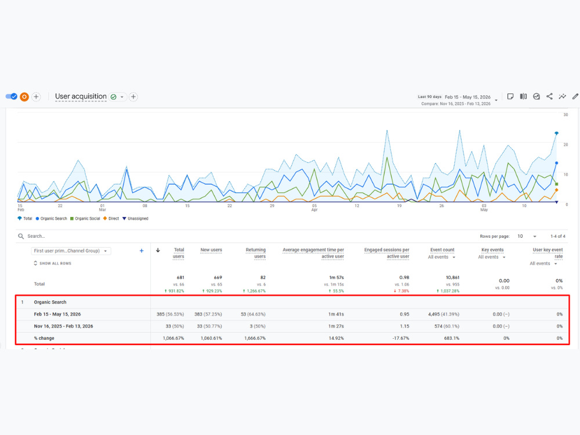Open Key events 'All events' dropdown
This screenshot has height=435, width=580.
pos(492,257)
